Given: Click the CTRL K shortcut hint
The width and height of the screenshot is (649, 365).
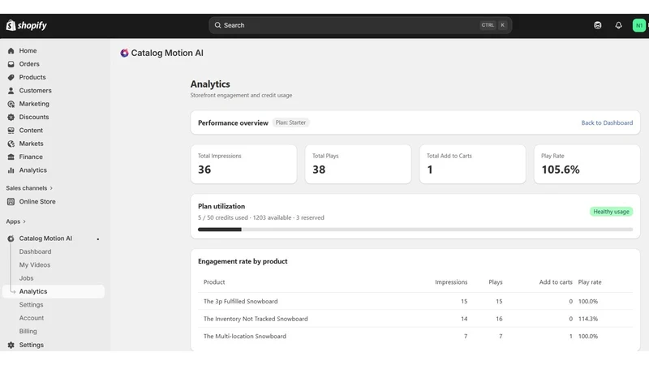Looking at the screenshot, I should click(493, 25).
